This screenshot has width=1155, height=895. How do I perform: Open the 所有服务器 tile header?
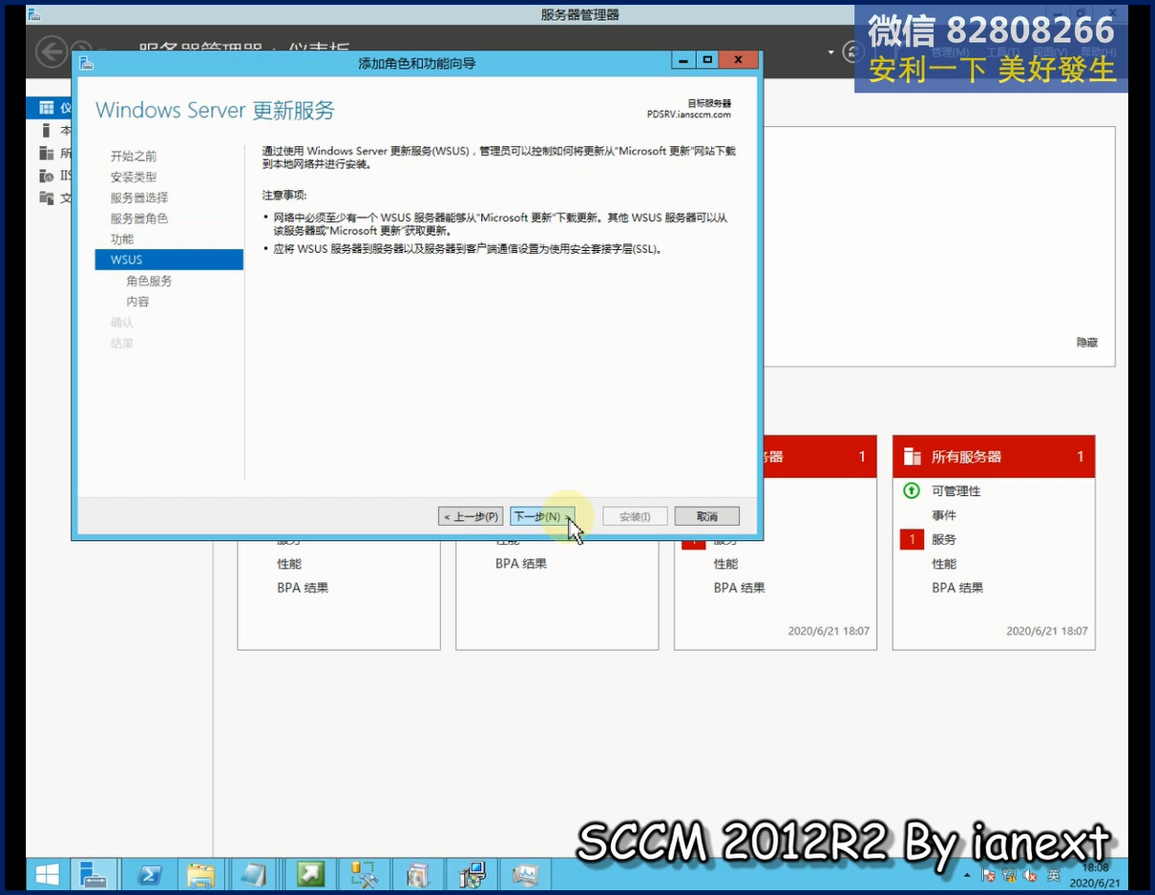pos(994,457)
